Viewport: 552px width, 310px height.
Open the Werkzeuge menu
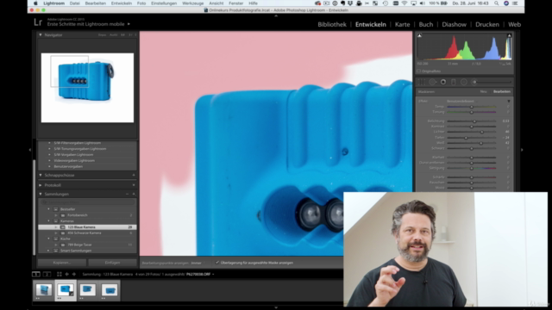click(x=193, y=3)
